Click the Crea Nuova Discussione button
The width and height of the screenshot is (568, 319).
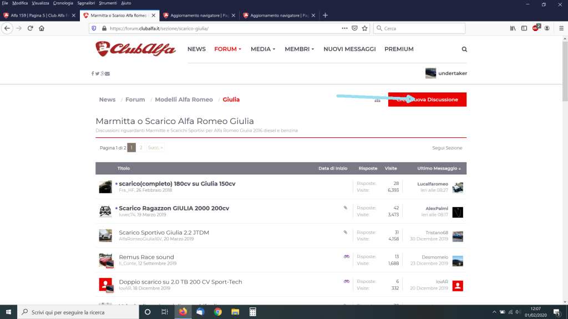pos(427,100)
